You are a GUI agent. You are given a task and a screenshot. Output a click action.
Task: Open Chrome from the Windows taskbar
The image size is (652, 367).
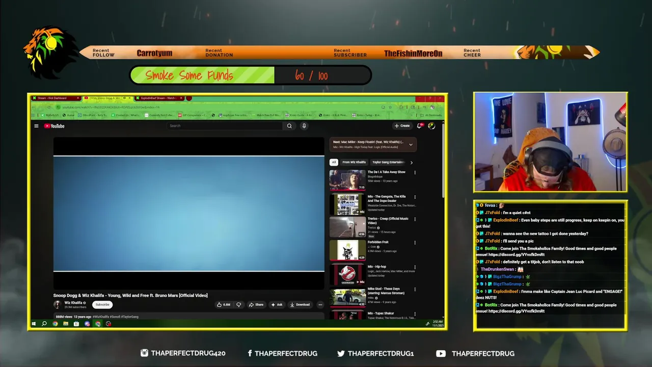(x=55, y=324)
